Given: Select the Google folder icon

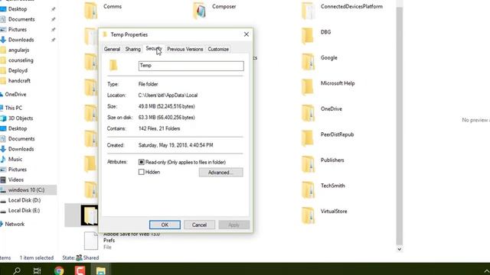Looking at the screenshot, I should pyautogui.click(x=308, y=61).
